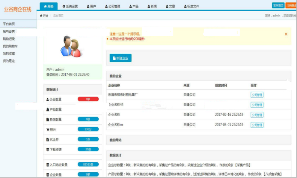
Task: Click the 我的企业 panel header
Action: click(x=199, y=76)
